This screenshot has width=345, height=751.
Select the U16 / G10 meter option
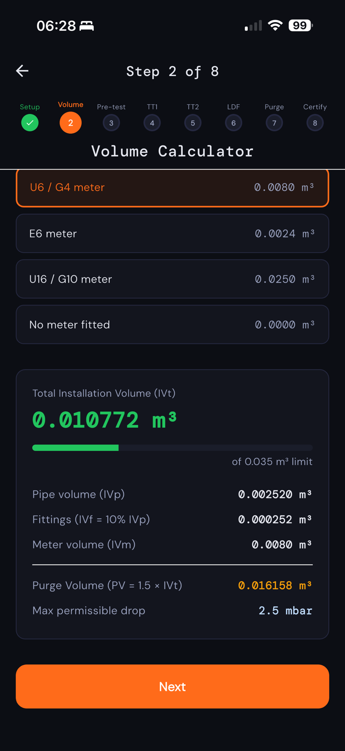pyautogui.click(x=172, y=279)
